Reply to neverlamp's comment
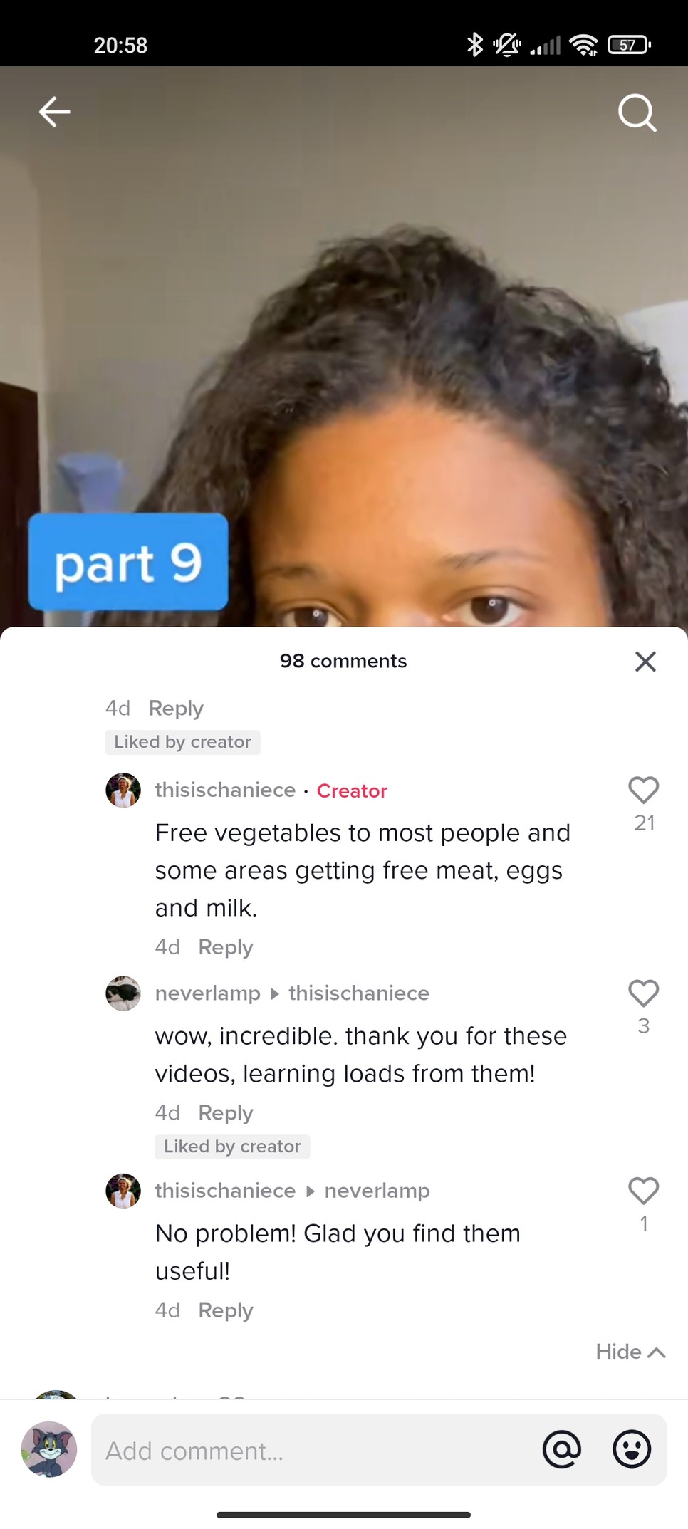Image resolution: width=688 pixels, height=1529 pixels. click(226, 1112)
